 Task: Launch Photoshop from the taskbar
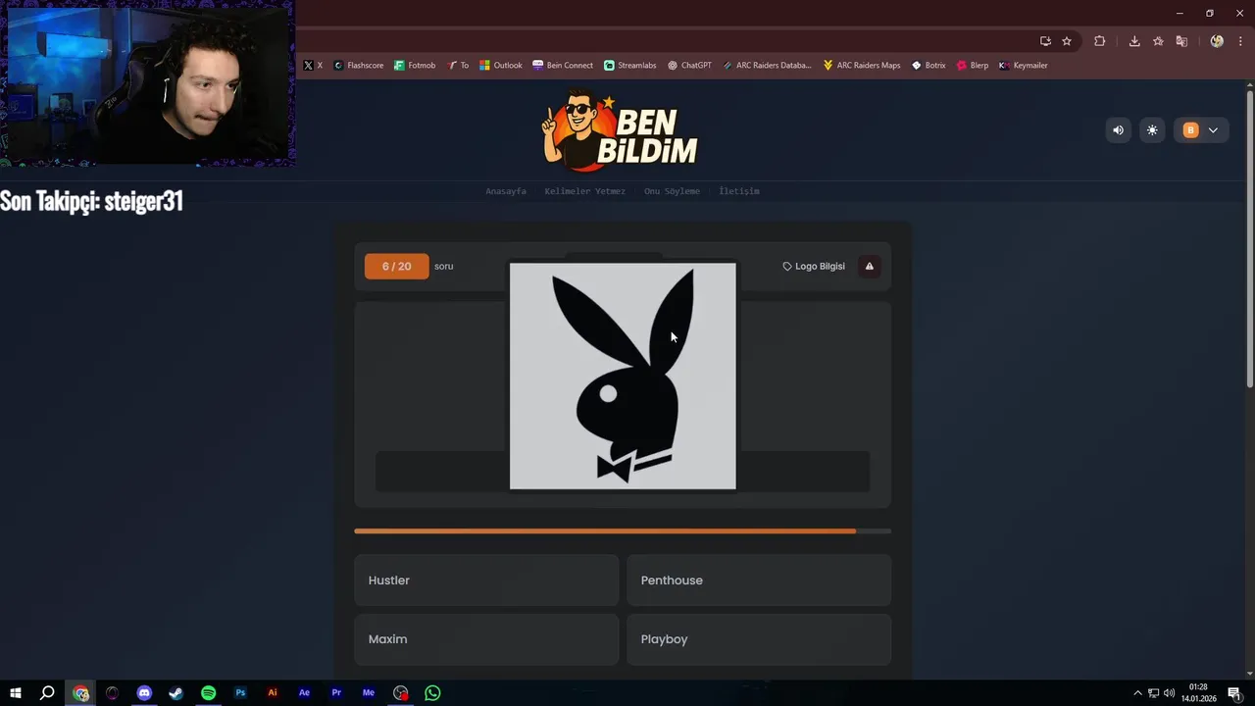pyautogui.click(x=240, y=693)
